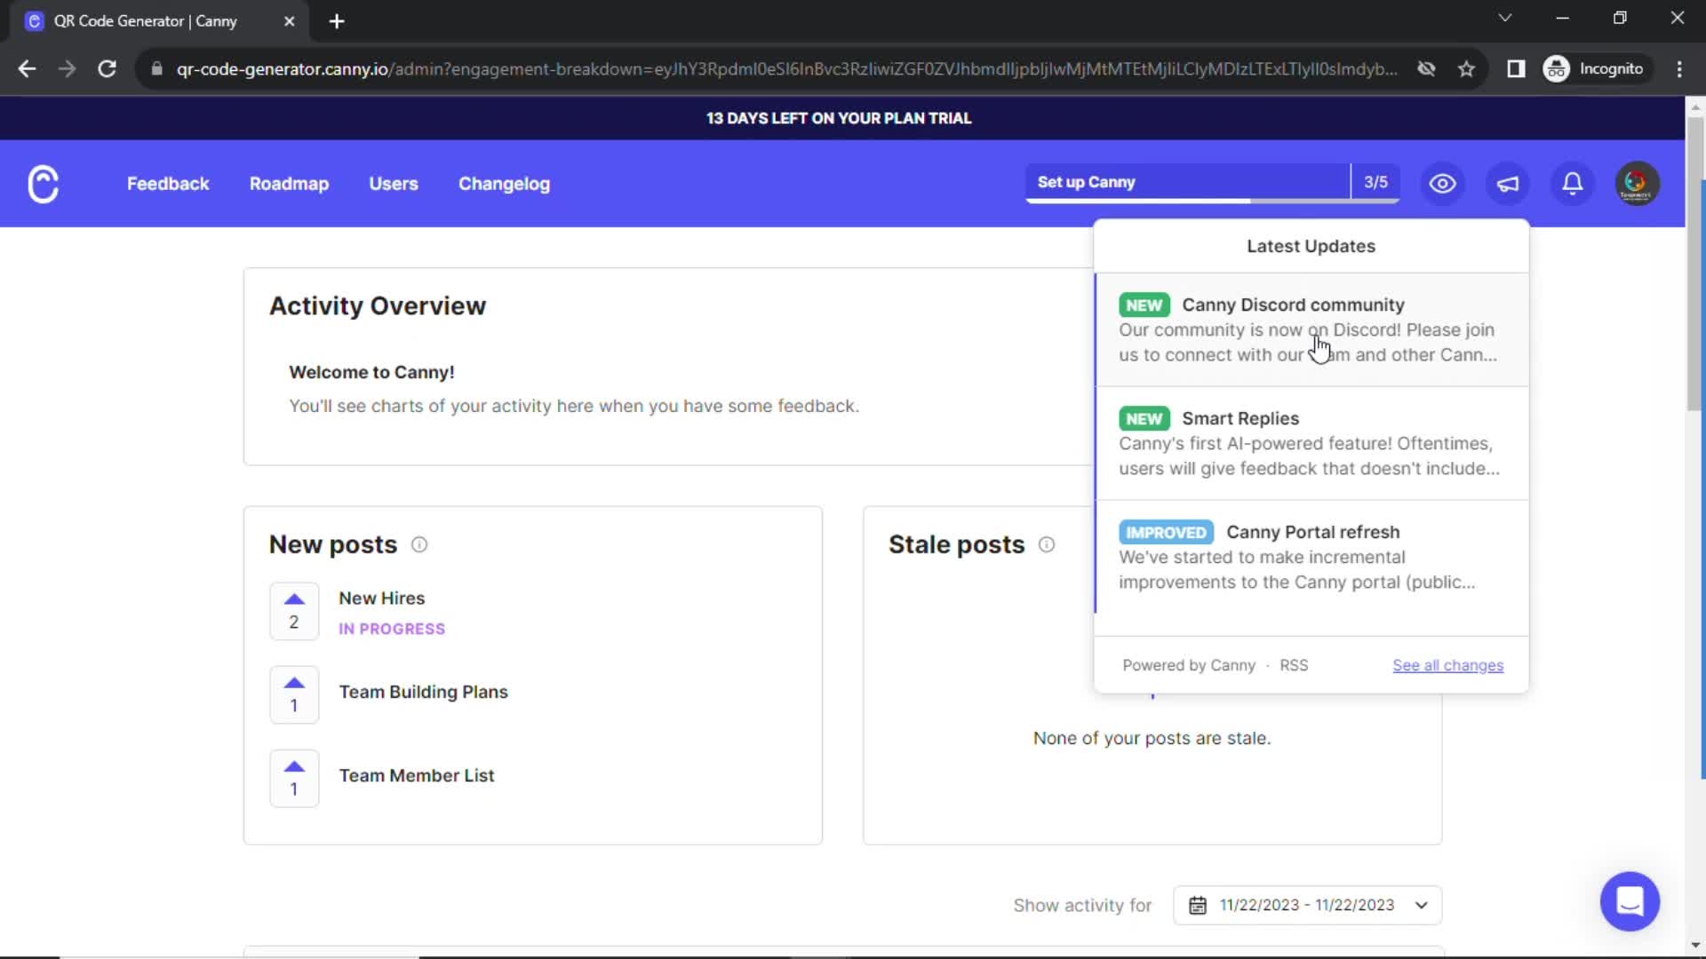
Task: Click the notification bell icon
Action: (1573, 184)
